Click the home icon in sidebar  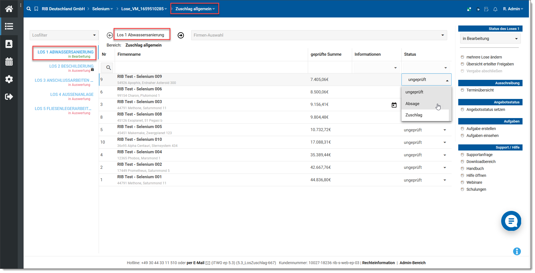click(9, 9)
